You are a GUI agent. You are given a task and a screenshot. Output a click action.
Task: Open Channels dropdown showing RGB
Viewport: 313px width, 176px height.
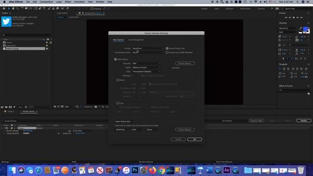click(146, 64)
